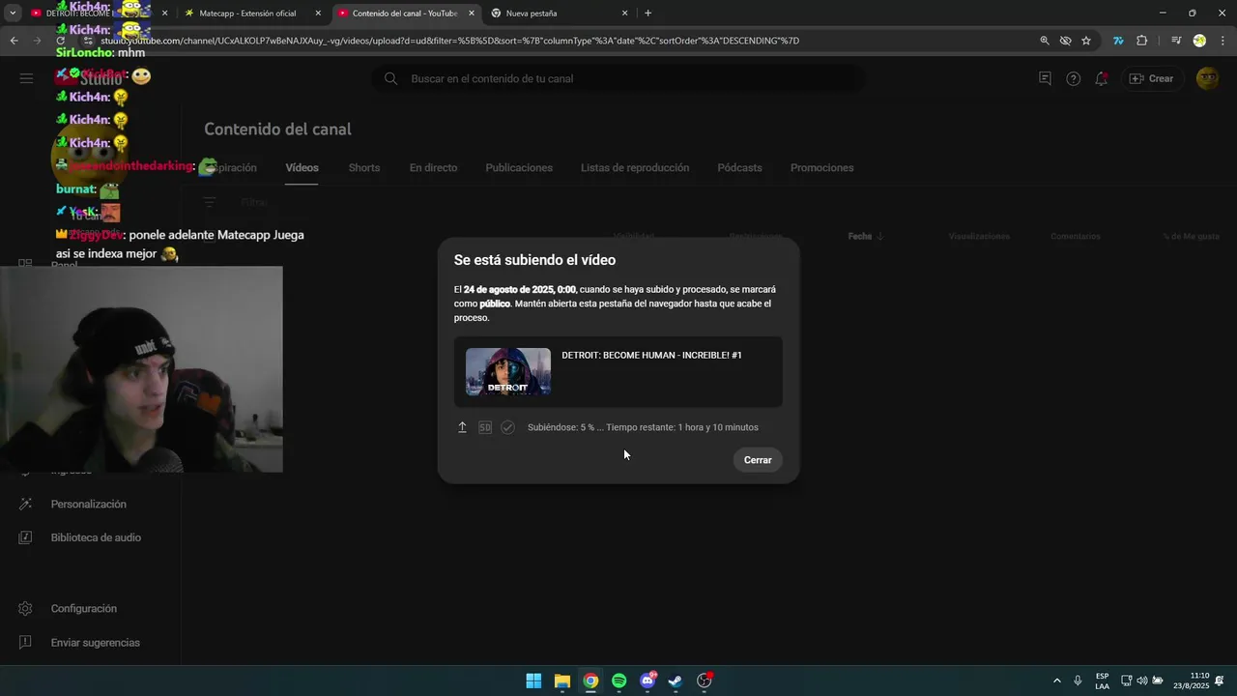This screenshot has height=696, width=1237.
Task: Click the zoom magnifier icon in address bar
Action: click(x=1045, y=41)
